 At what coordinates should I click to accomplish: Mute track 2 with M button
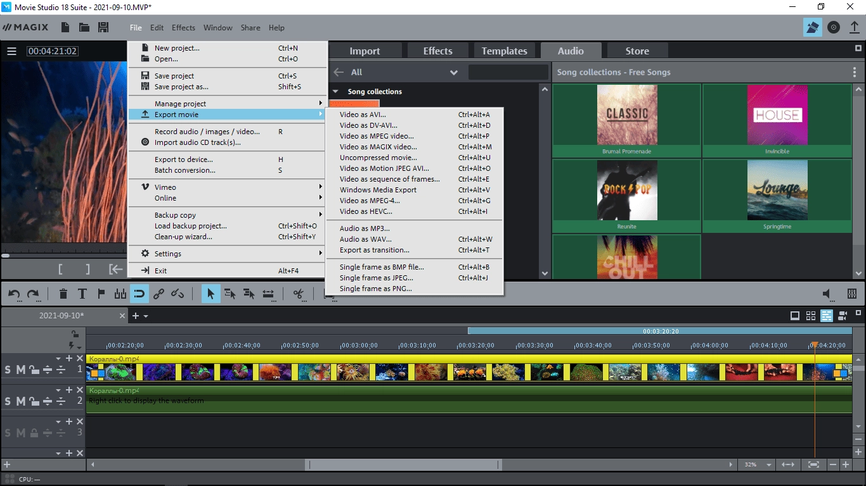(x=20, y=401)
